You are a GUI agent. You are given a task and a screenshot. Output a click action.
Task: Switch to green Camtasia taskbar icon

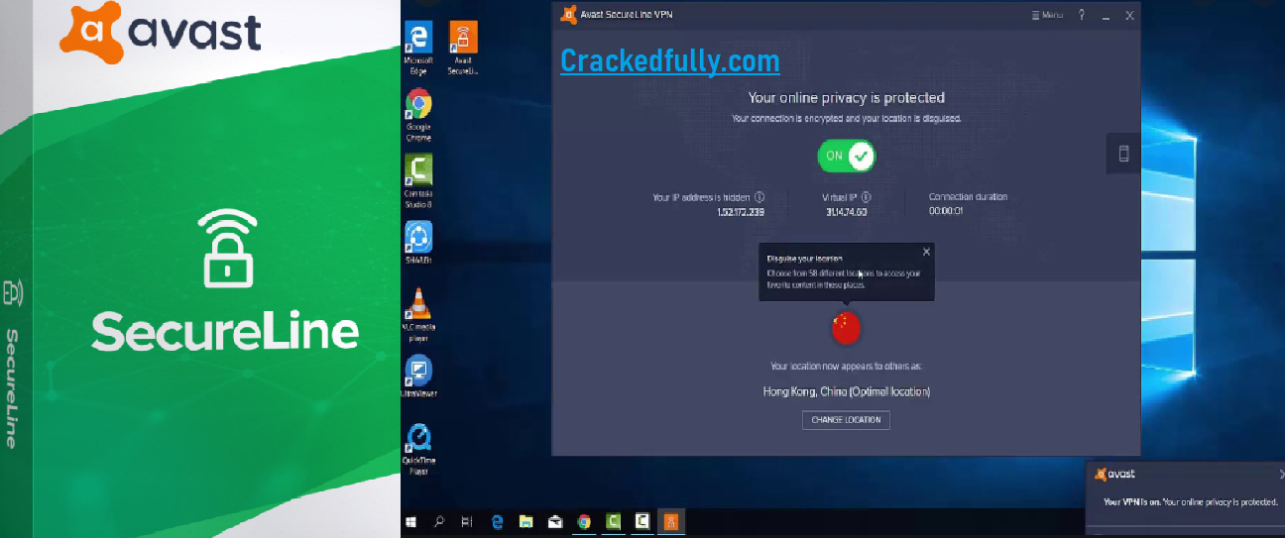point(614,521)
